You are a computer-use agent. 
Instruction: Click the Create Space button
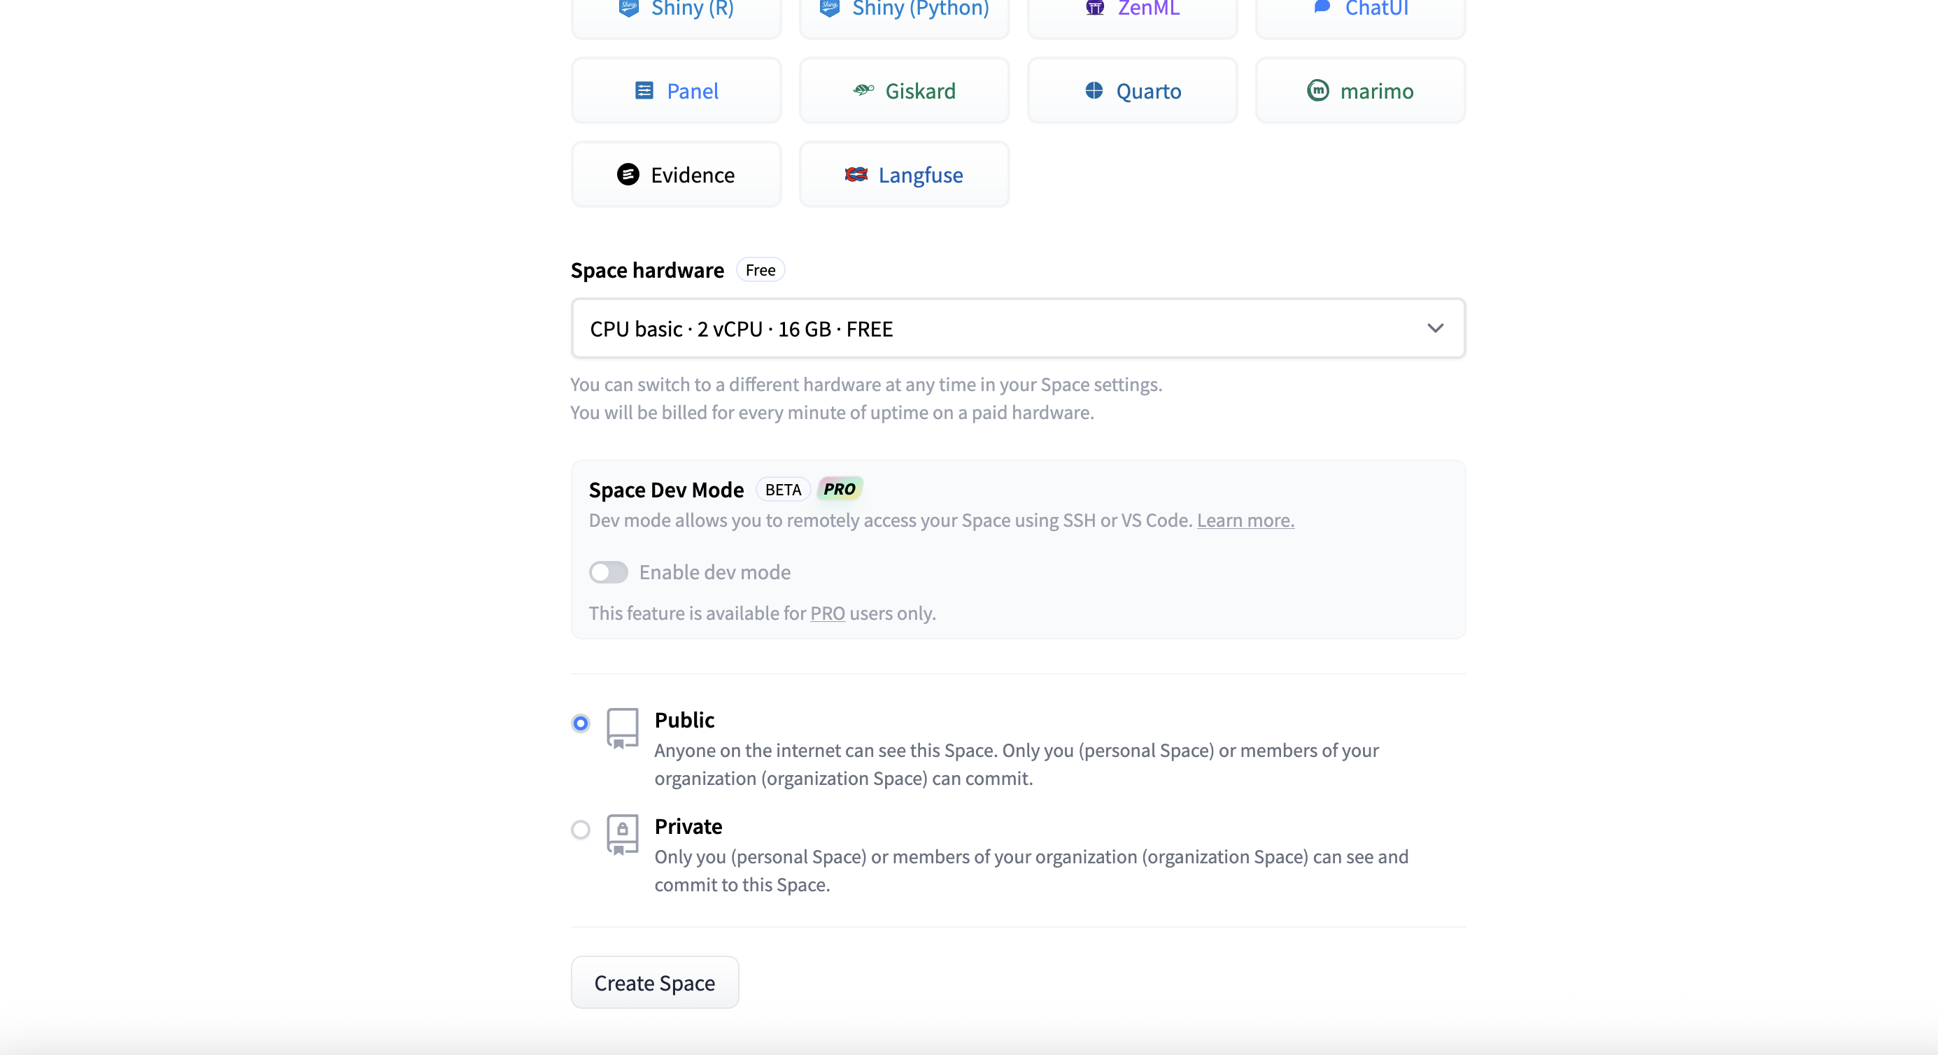coord(655,982)
